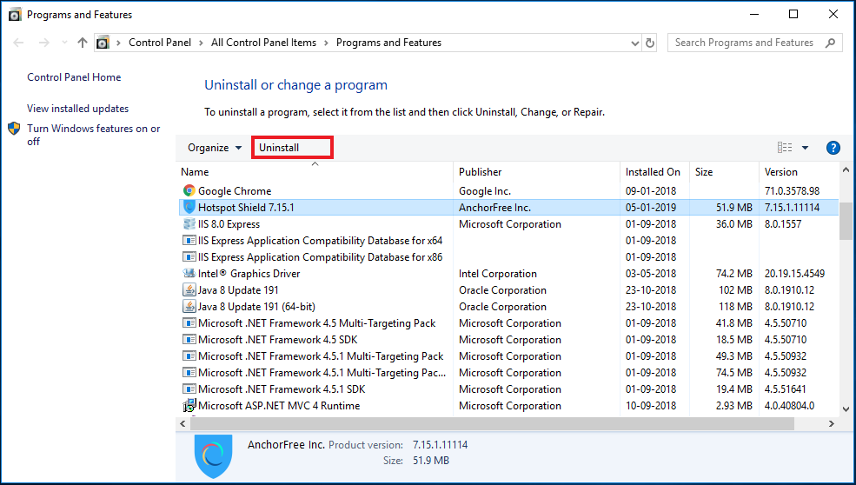Screen dimensions: 856x485
Task: Sort by the Version column header
Action: [x=799, y=171]
